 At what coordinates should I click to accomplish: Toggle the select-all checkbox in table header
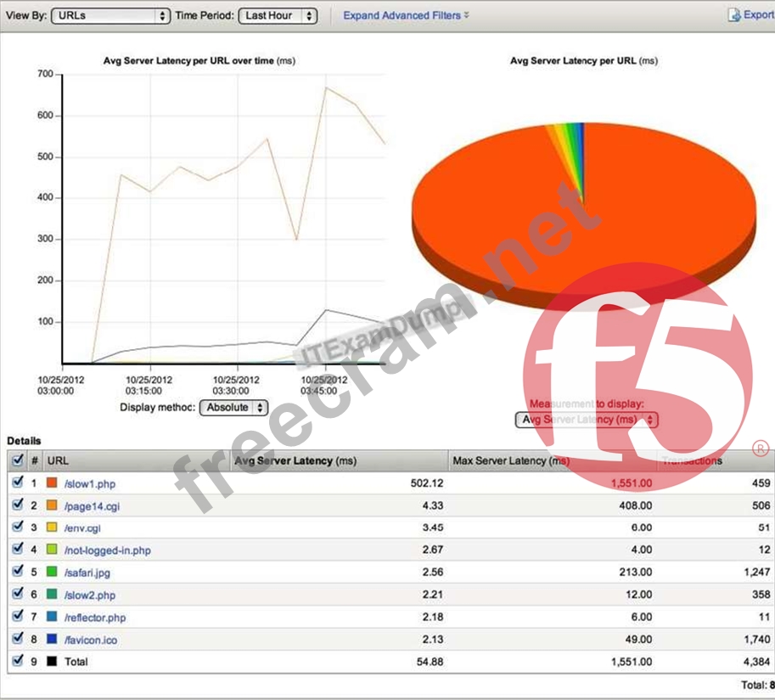click(17, 460)
